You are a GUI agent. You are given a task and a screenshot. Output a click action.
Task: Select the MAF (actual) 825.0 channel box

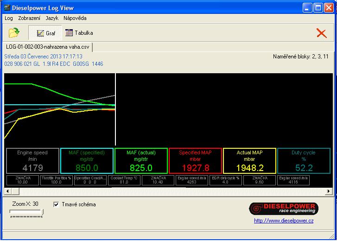[x=141, y=161]
